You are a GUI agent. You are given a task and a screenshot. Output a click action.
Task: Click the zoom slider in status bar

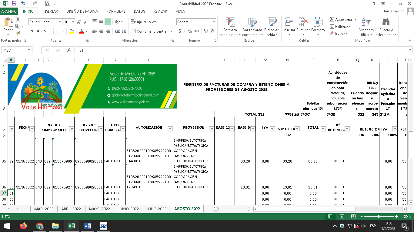379,217
